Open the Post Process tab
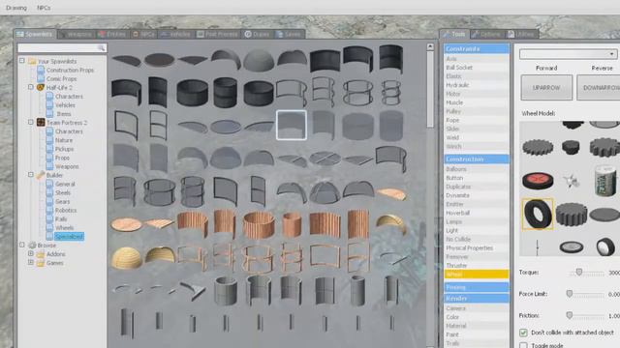The width and height of the screenshot is (620, 348). (217, 35)
